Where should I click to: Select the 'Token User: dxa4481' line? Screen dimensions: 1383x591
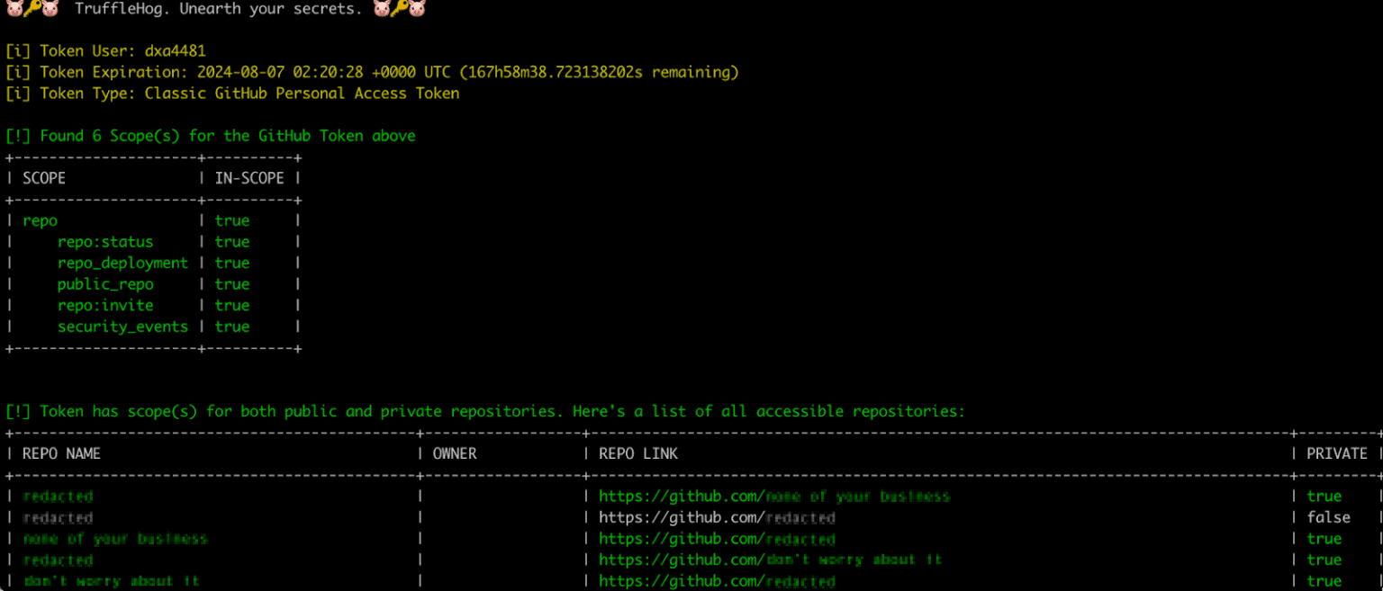[x=105, y=51]
